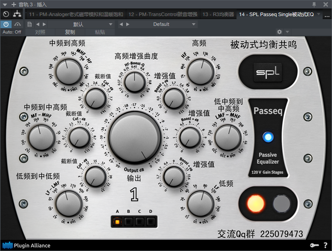Select settings slot D
This screenshot has height=251, width=332.
[150, 222]
